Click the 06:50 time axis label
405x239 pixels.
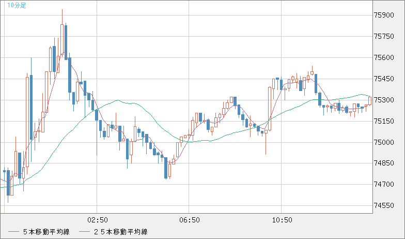click(190, 220)
